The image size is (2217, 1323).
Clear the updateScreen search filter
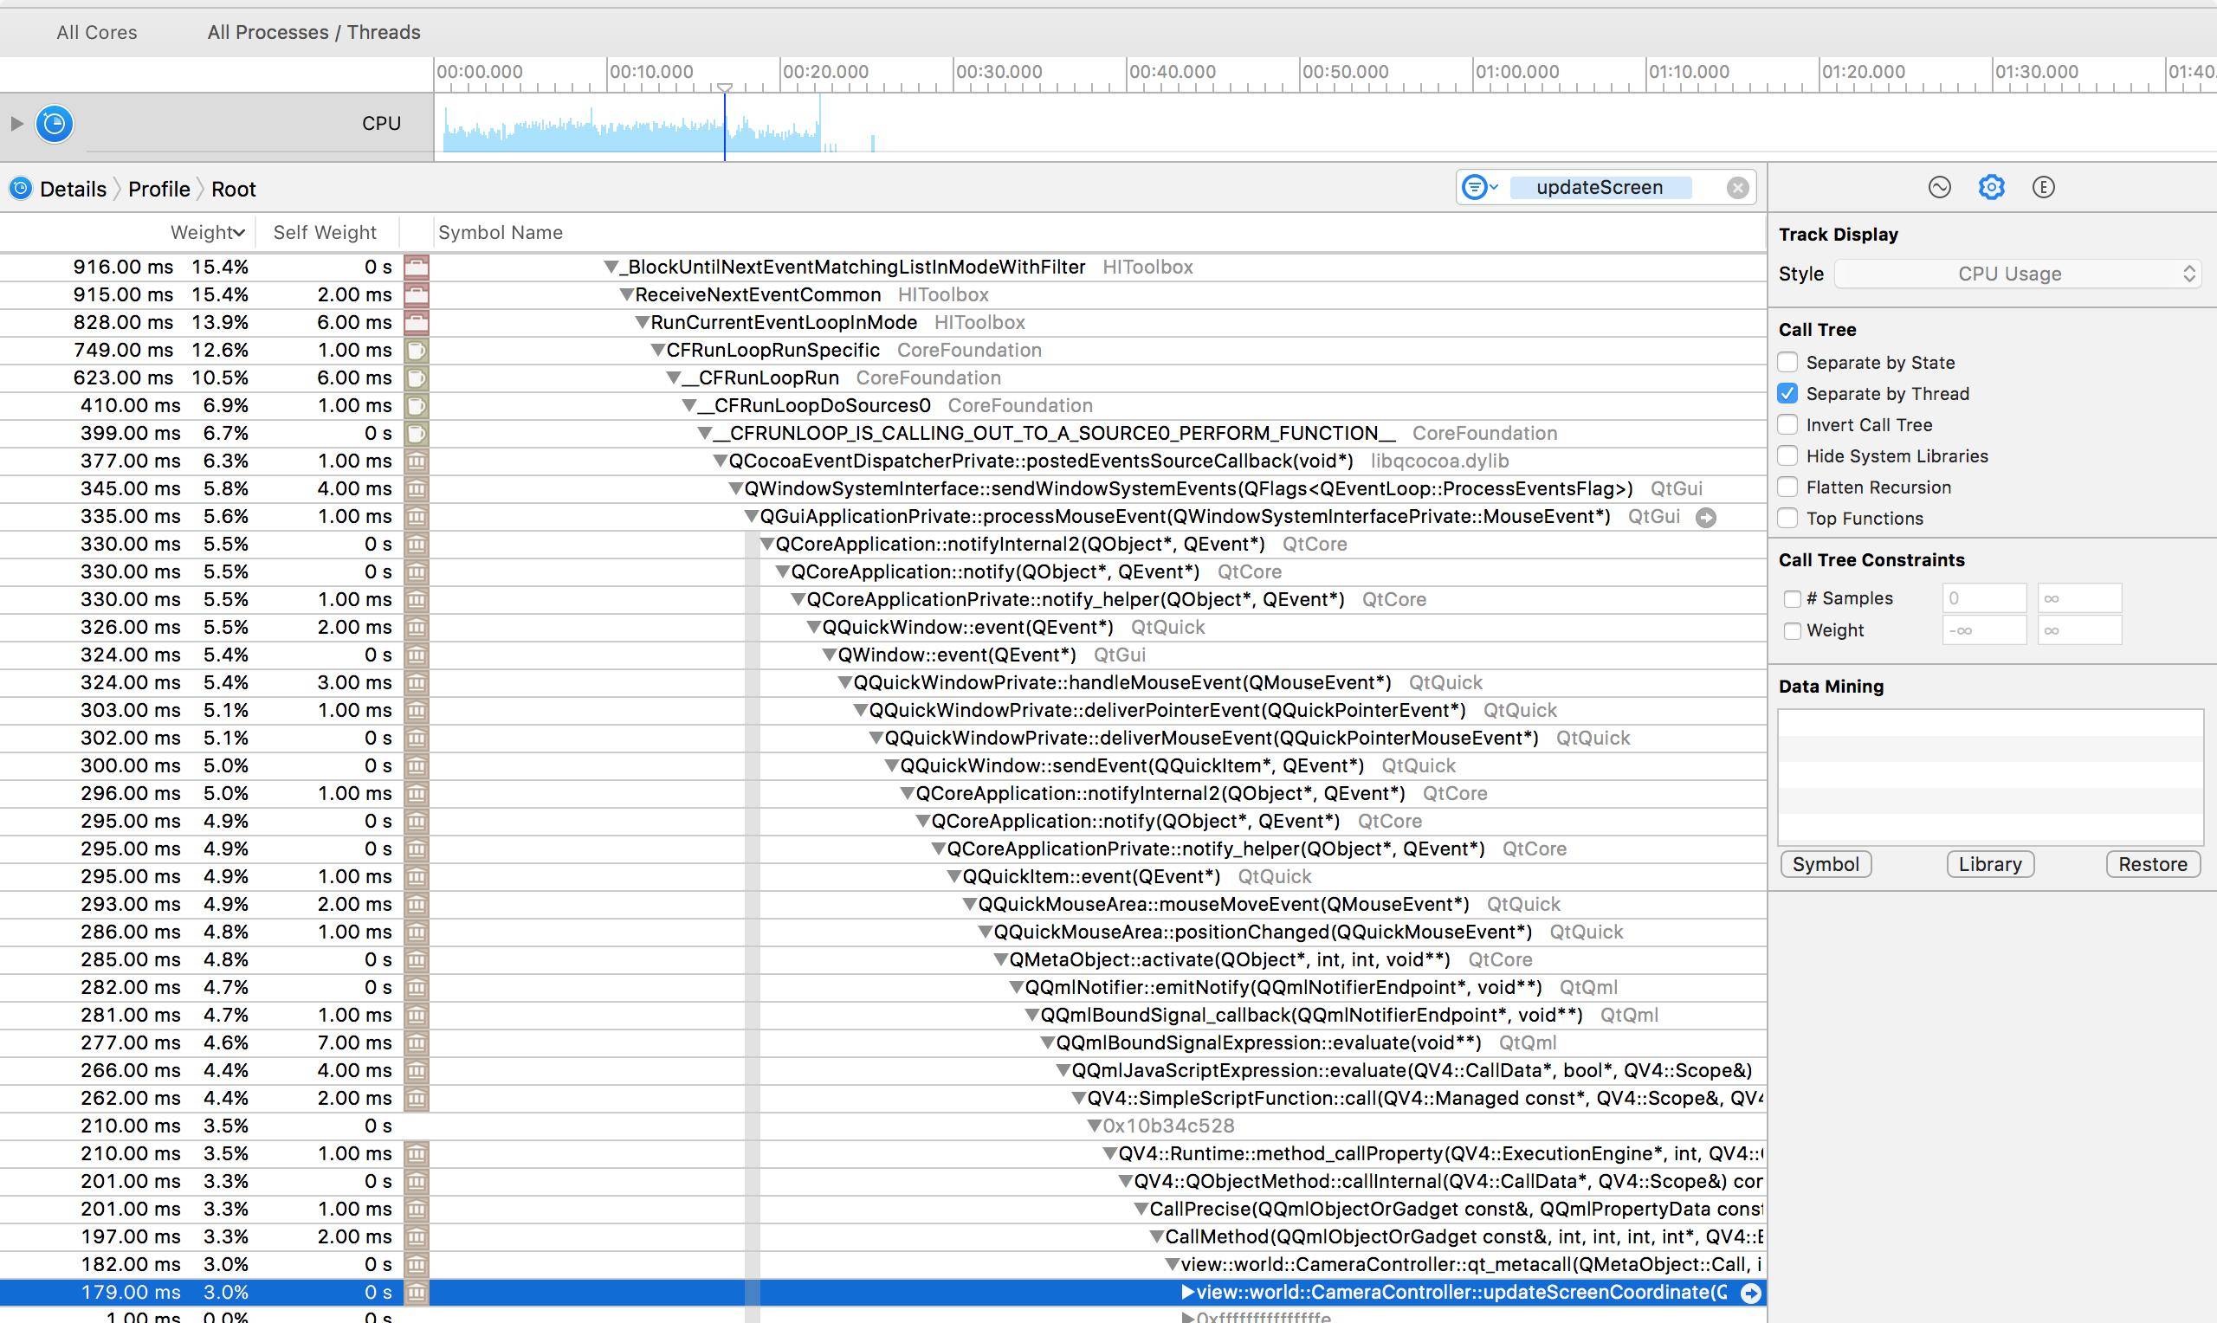tap(1737, 187)
